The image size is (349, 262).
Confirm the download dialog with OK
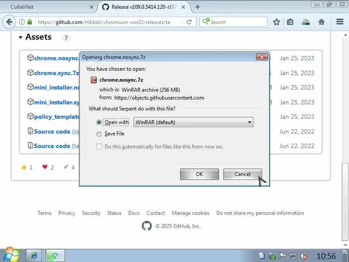click(x=199, y=174)
